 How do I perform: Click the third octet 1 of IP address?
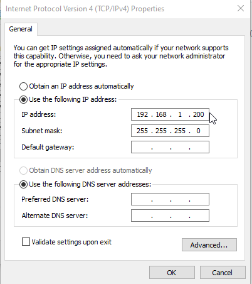point(180,114)
